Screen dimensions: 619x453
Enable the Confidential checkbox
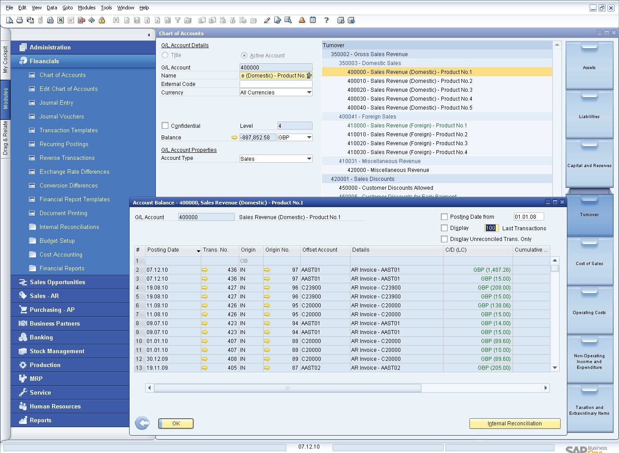pos(165,125)
